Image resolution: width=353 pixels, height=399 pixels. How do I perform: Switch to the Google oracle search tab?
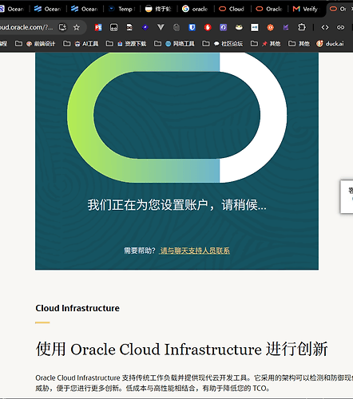(196, 9)
